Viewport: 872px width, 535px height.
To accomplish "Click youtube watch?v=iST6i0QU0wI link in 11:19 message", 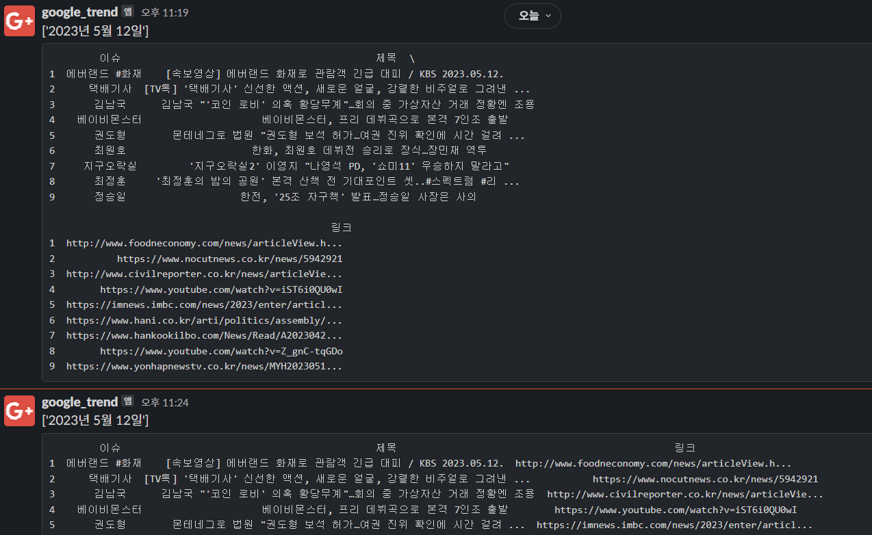I will [x=221, y=289].
